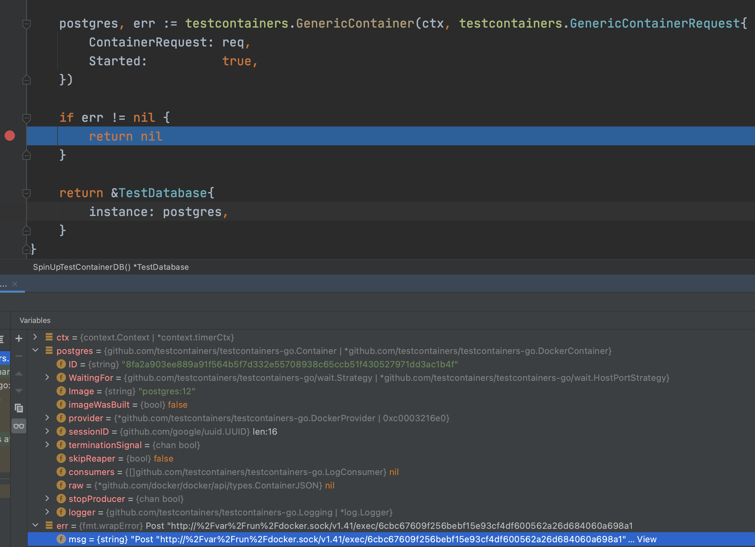The height and width of the screenshot is (547, 755).
Task: Click the Duplicate Watch copy icon
Action: tap(19, 408)
